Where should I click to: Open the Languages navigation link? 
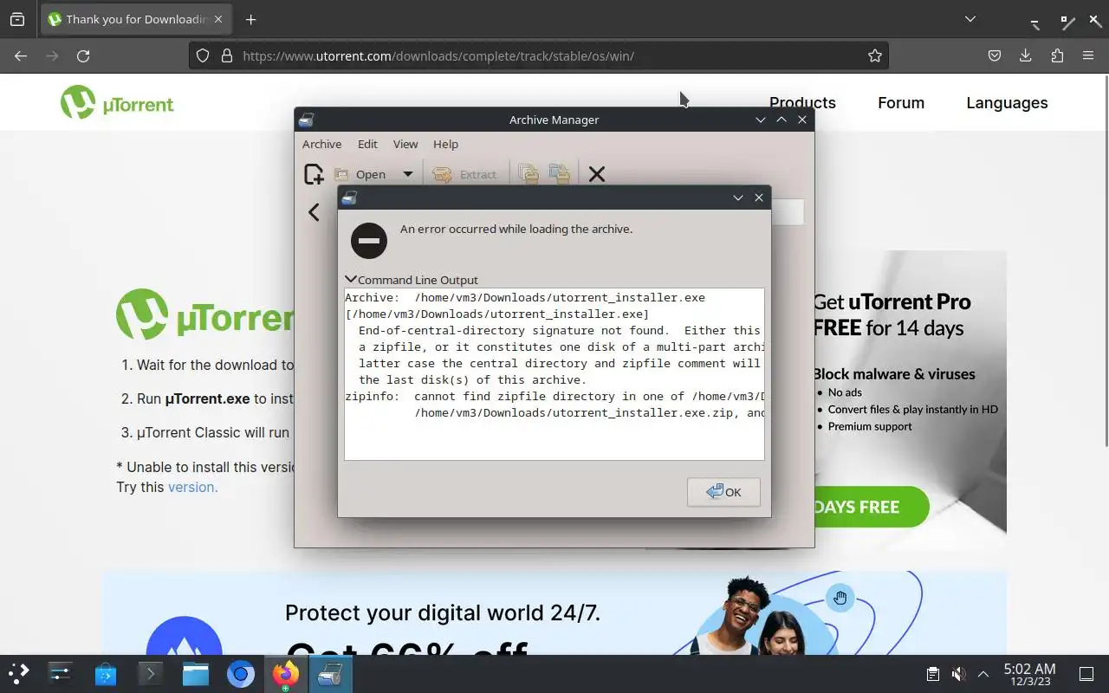pyautogui.click(x=1007, y=102)
